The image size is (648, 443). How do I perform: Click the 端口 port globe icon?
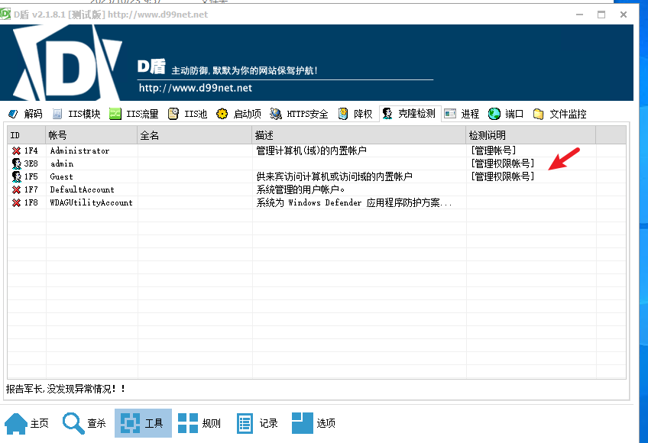point(494,114)
